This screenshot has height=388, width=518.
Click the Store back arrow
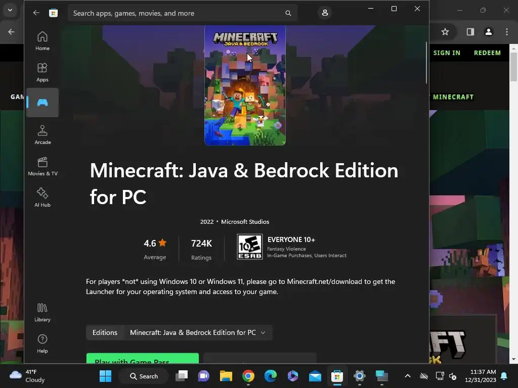pos(36,13)
